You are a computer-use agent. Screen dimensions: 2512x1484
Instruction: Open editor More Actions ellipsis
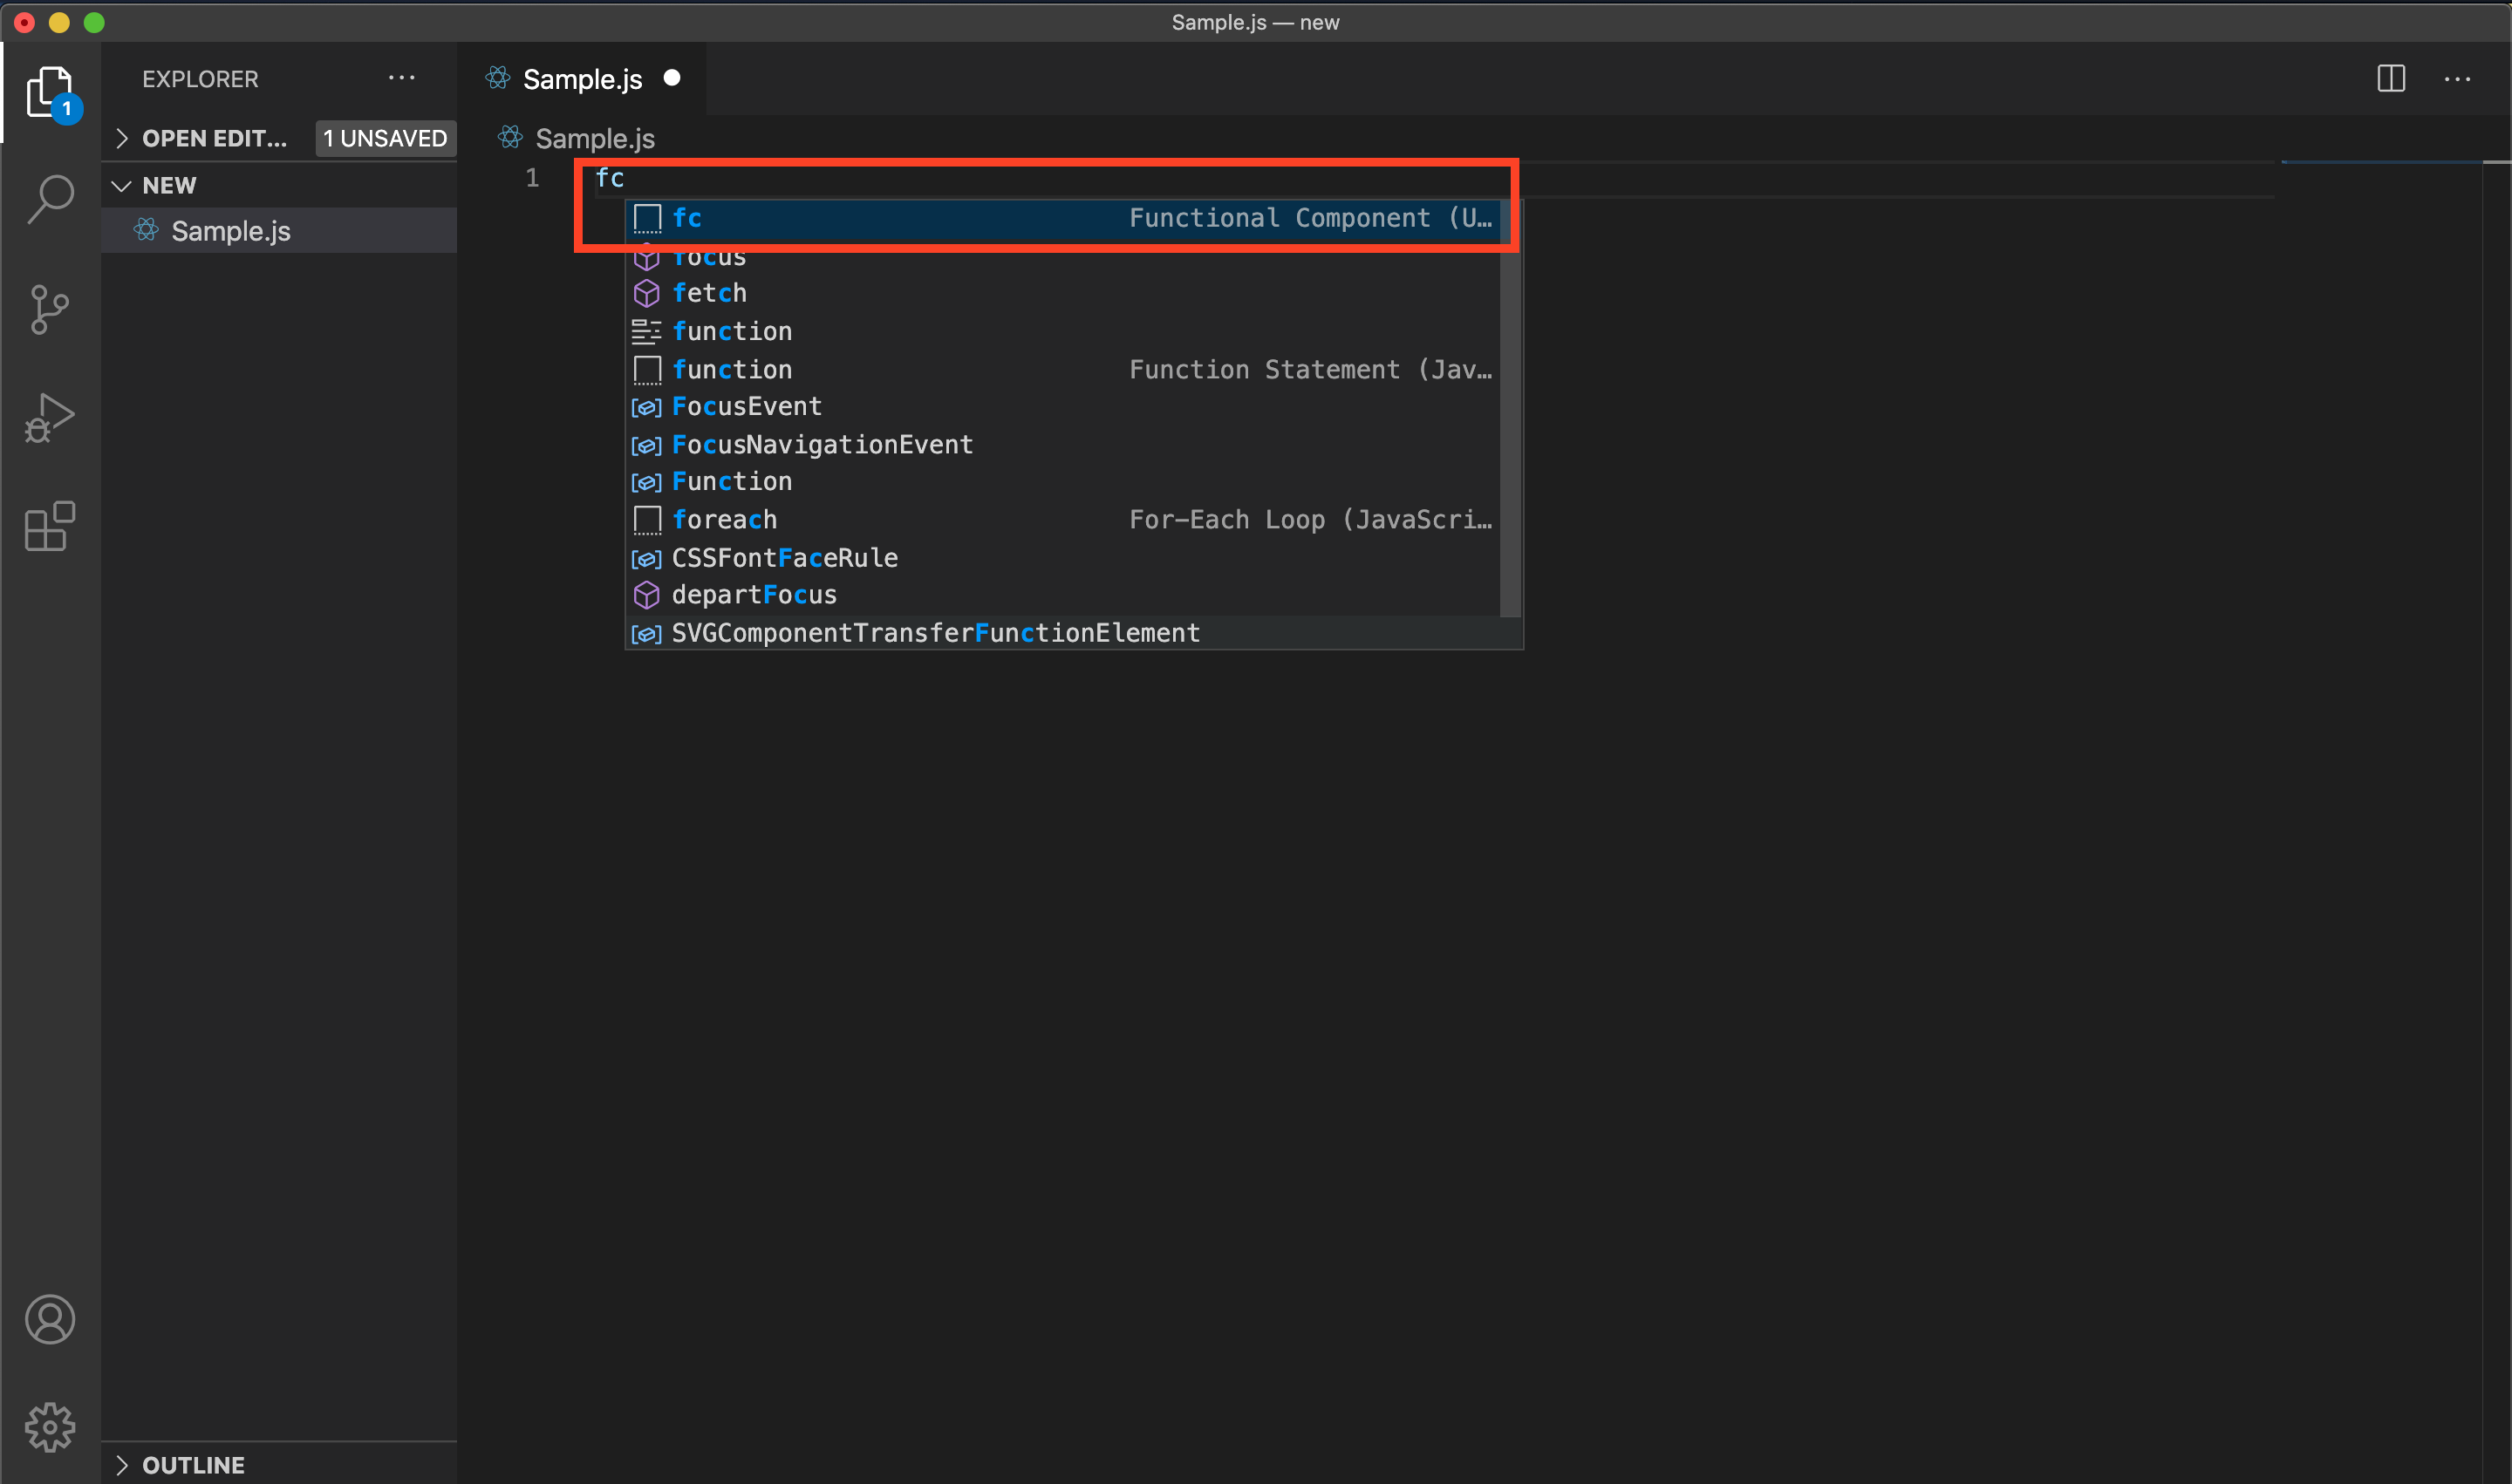[x=2457, y=79]
